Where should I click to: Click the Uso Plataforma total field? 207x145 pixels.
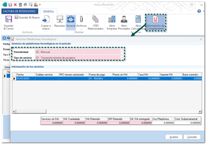tap(163, 123)
